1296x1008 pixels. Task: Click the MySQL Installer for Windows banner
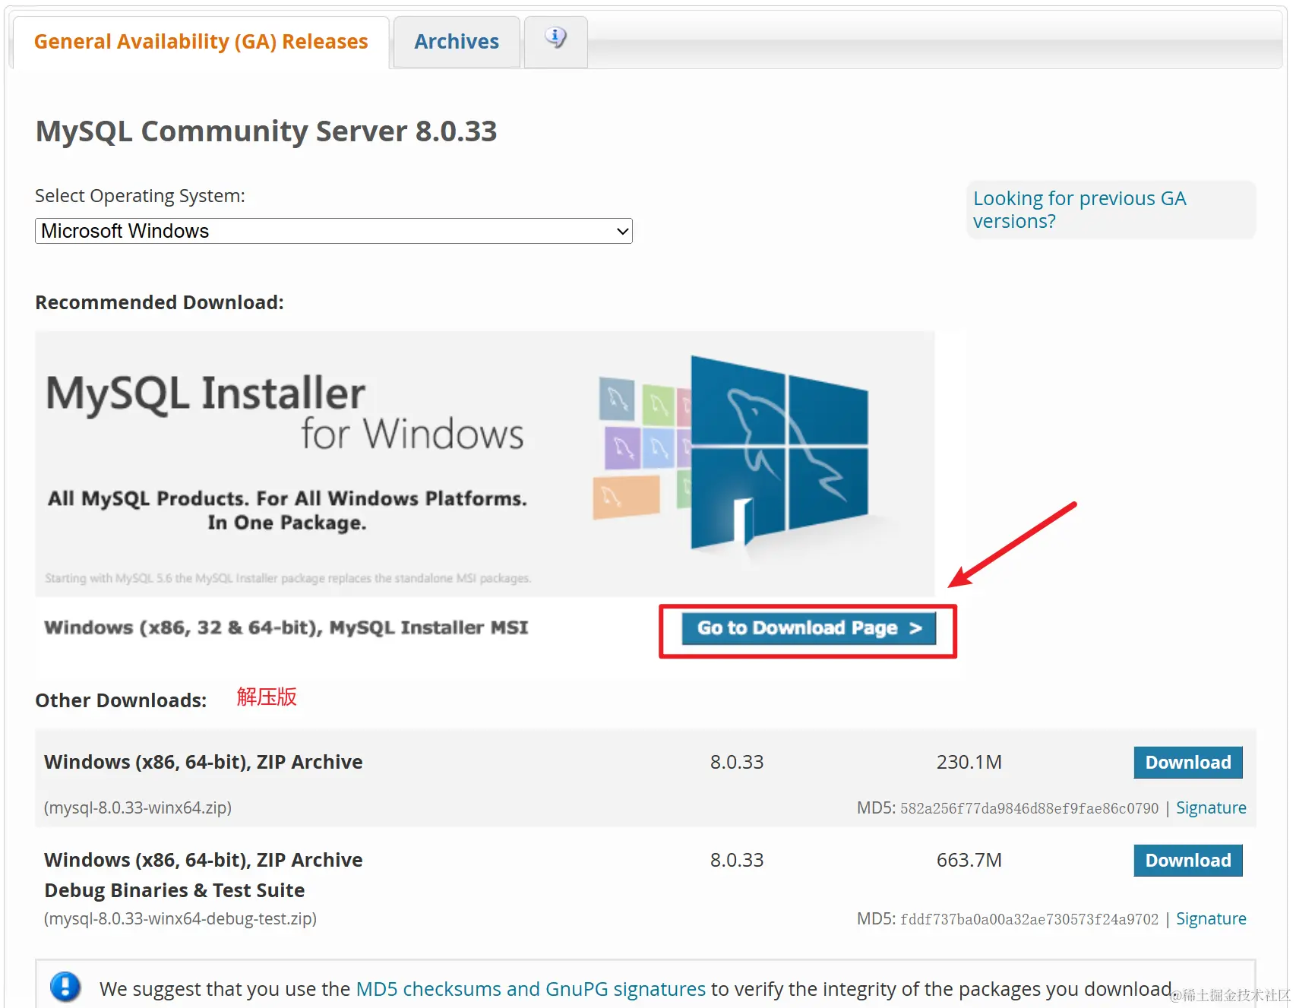click(x=485, y=463)
